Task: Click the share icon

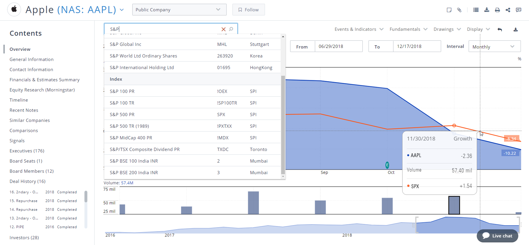Action: [x=508, y=10]
